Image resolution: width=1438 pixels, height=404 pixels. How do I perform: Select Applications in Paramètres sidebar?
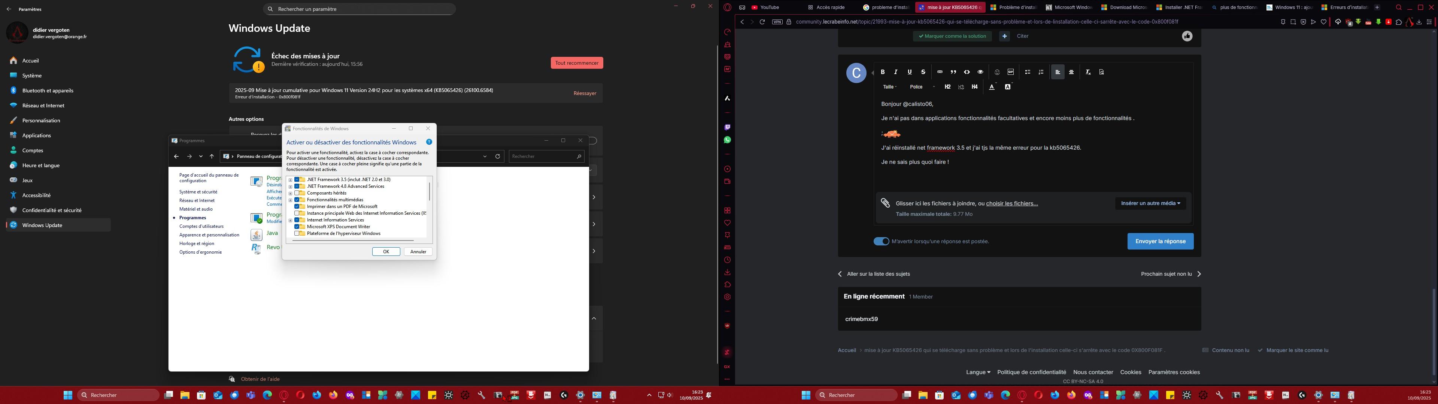coord(58,135)
